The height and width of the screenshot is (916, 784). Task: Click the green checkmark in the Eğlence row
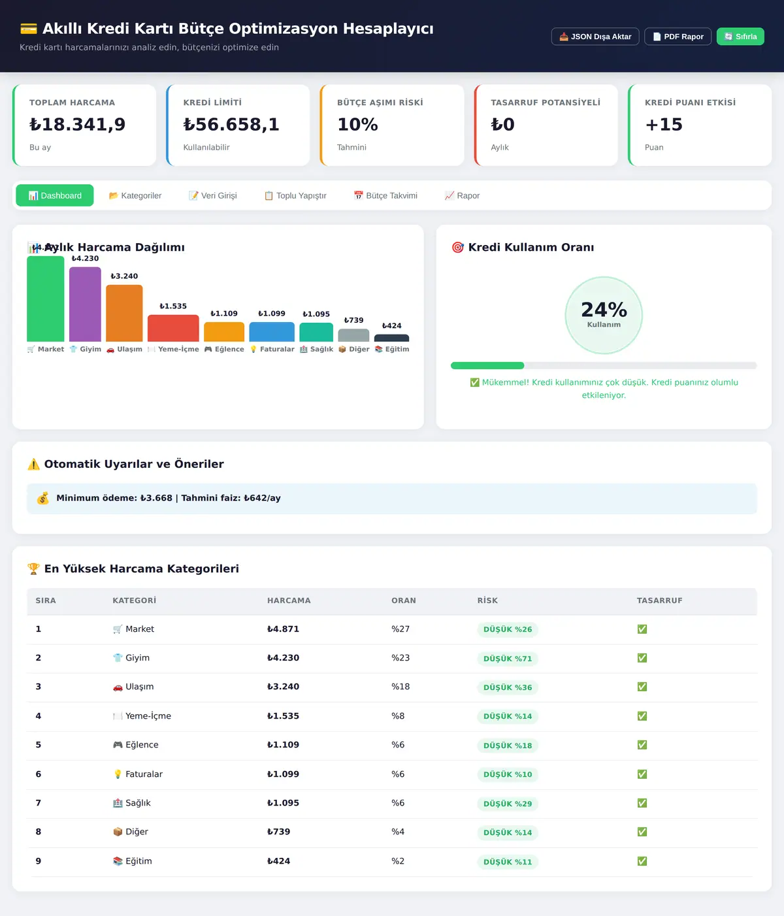[642, 745]
